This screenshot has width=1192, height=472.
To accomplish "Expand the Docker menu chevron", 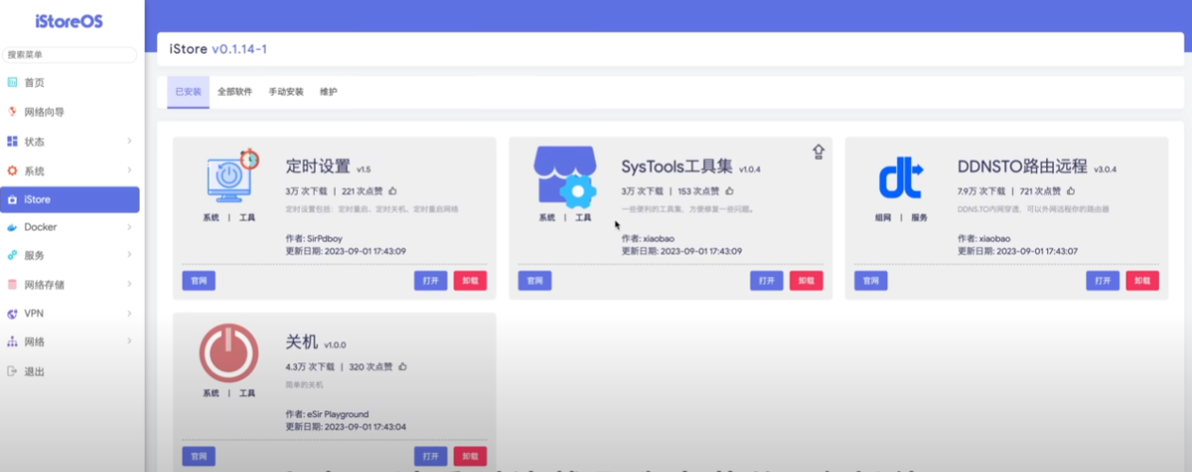I will [129, 227].
